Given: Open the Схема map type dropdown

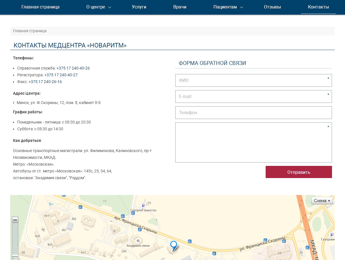Looking at the screenshot, I should [322, 201].
